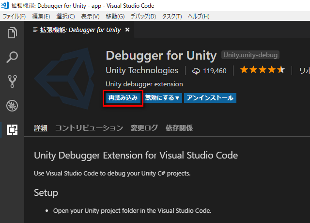Open the ファイル(F) menu
Viewport: 310px width, 223px height.
pos(14,16)
